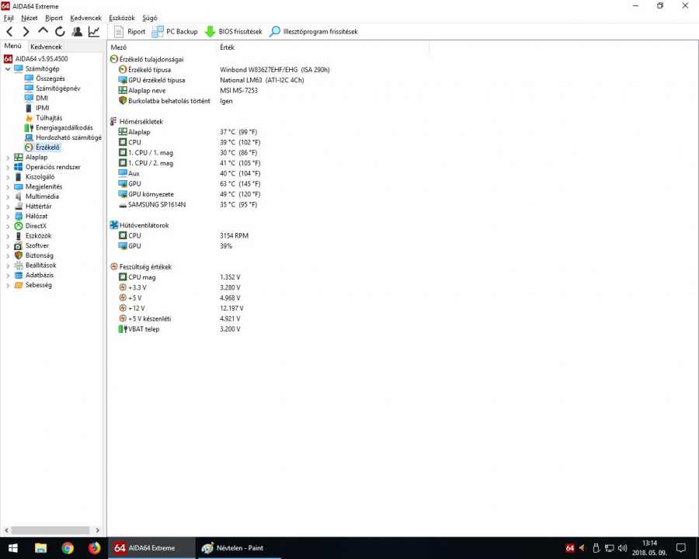Open the Riport toolbar button
This screenshot has width=699, height=559.
click(x=130, y=32)
